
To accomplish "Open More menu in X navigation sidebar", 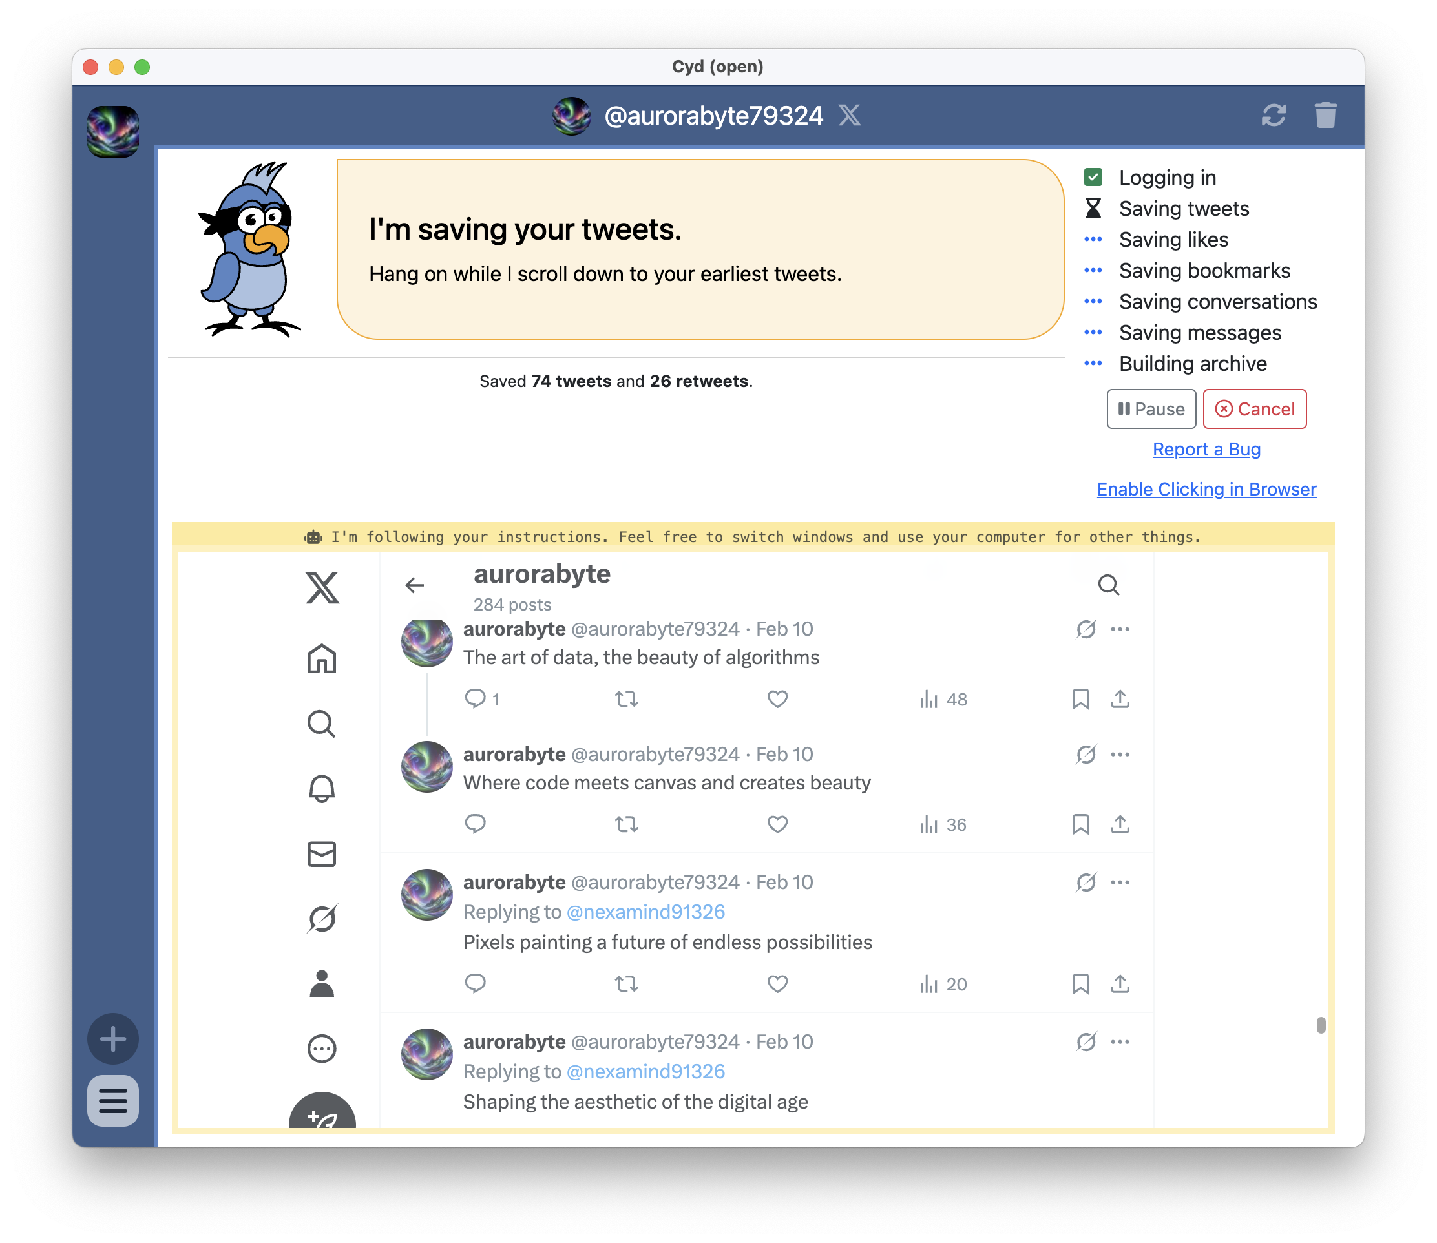I will coord(321,1049).
